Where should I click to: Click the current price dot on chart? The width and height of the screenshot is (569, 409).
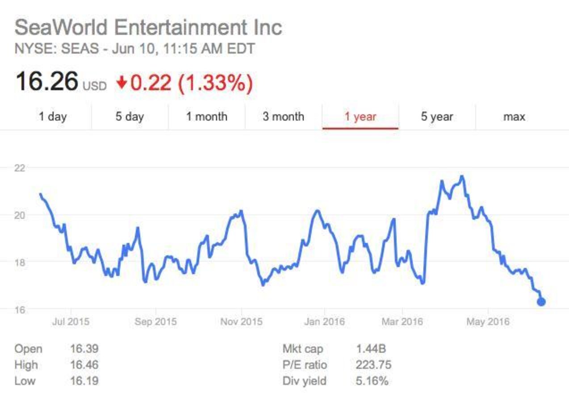pyautogui.click(x=540, y=301)
